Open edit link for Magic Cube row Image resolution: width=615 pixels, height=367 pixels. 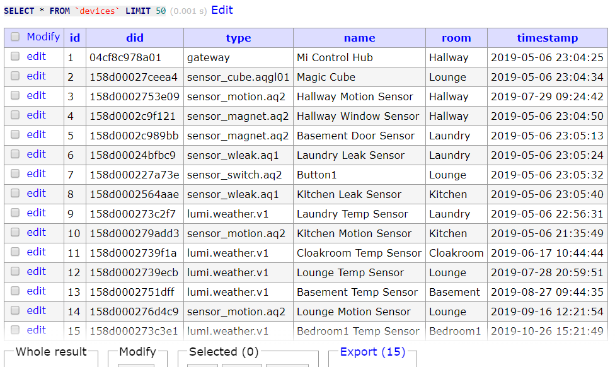(36, 76)
